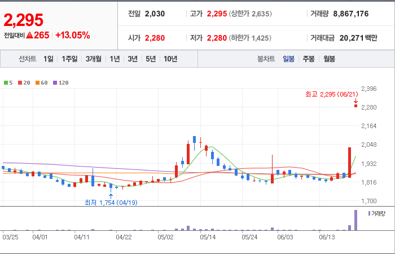
Task: Click the 2,048 price axis label
Action: 369,144
